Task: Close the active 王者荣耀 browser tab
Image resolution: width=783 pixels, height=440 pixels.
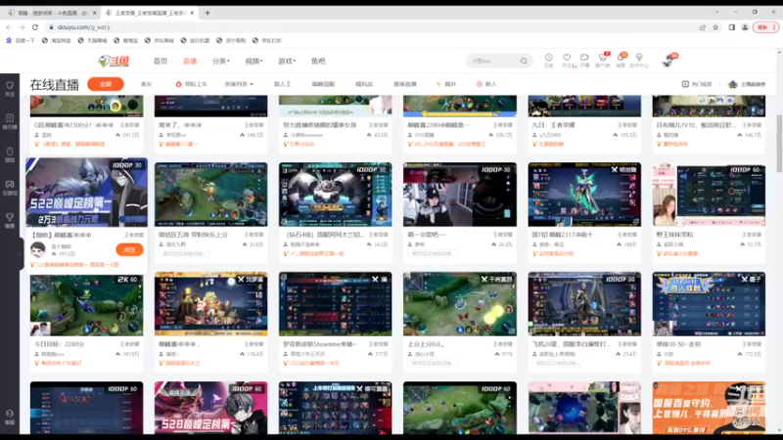Action: click(192, 13)
